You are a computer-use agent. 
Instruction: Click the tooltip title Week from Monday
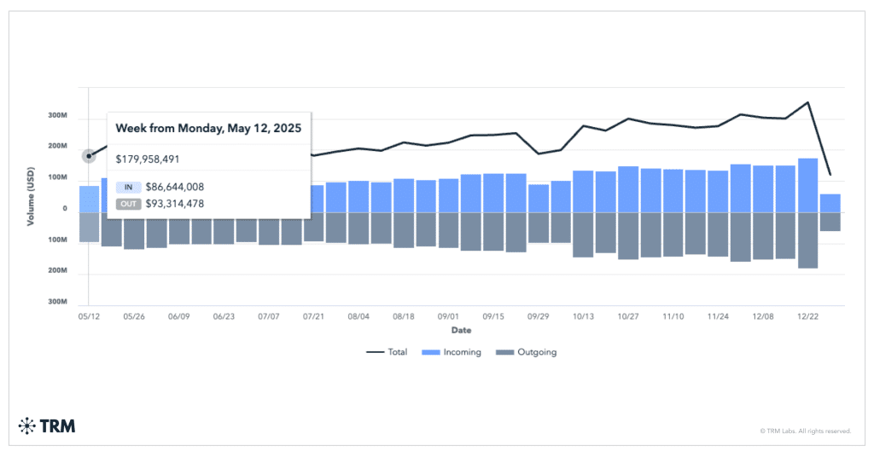pos(208,128)
